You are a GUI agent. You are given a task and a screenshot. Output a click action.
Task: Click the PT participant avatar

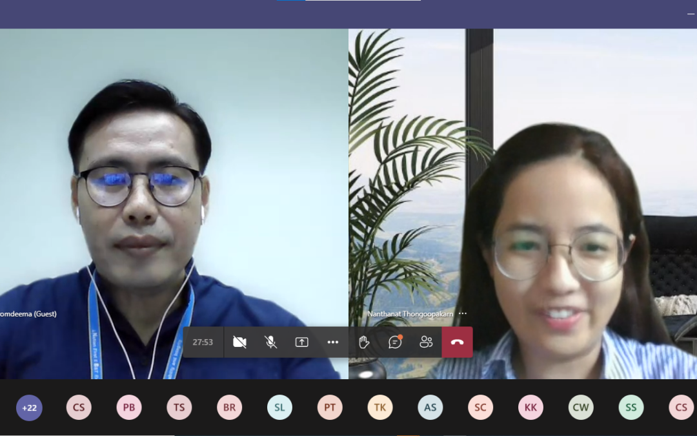330,408
